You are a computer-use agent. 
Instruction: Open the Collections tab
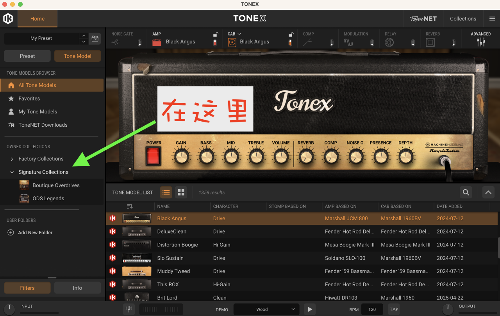click(463, 19)
